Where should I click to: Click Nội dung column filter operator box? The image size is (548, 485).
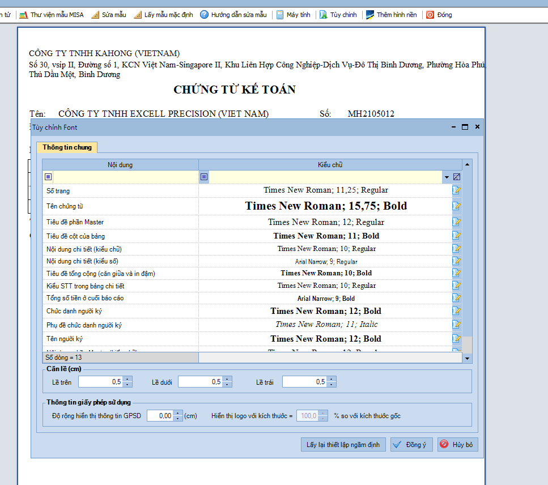pos(48,177)
